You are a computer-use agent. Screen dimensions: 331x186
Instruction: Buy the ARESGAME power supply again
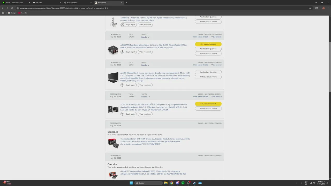click(129, 52)
